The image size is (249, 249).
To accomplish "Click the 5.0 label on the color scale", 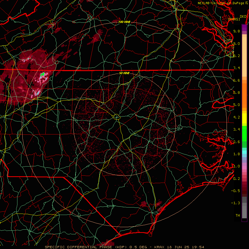I will click(237, 105).
